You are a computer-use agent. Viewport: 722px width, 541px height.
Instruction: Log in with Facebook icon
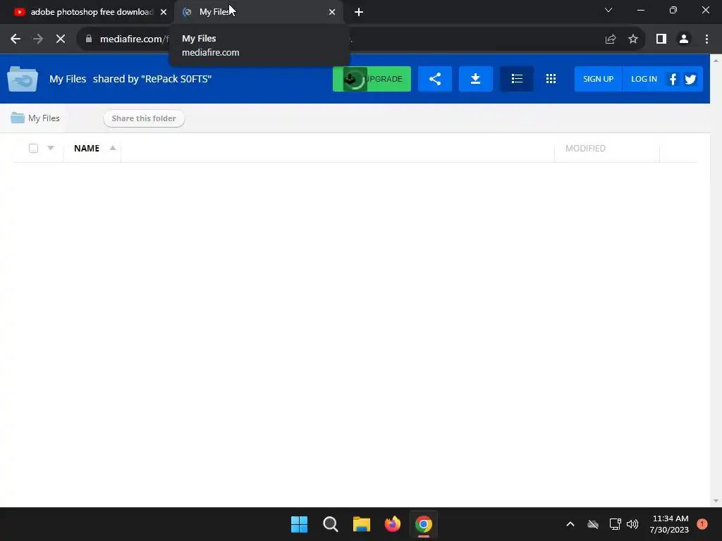coord(673,79)
